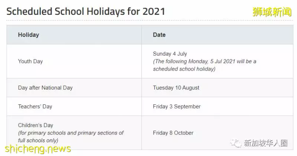Select the full schools only text line
297x156 pixels.
38,140
